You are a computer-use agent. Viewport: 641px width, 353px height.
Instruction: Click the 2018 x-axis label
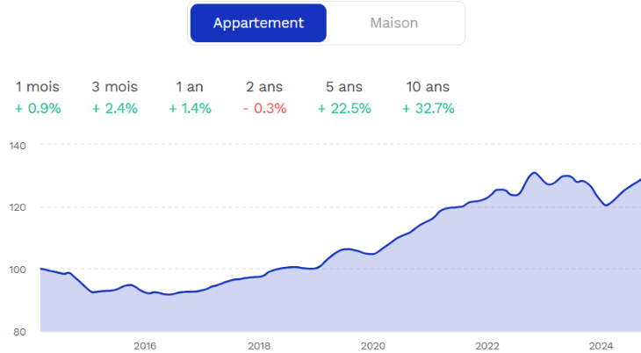(258, 345)
